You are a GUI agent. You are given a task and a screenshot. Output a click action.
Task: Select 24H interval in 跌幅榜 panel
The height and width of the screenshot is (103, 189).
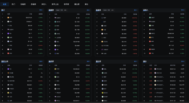(x=112, y=10)
